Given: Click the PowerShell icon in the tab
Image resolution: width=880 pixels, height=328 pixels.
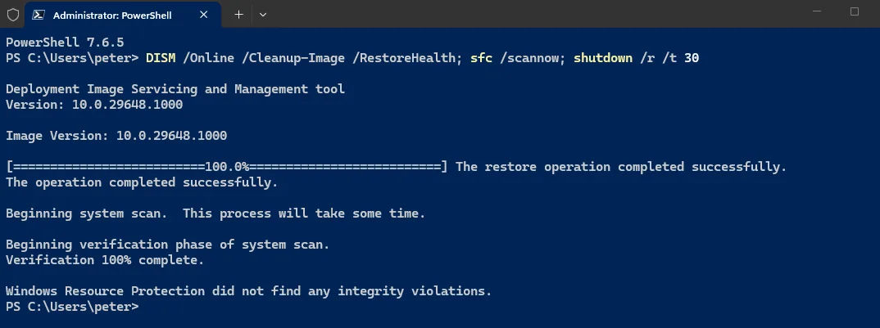Looking at the screenshot, I should point(39,15).
